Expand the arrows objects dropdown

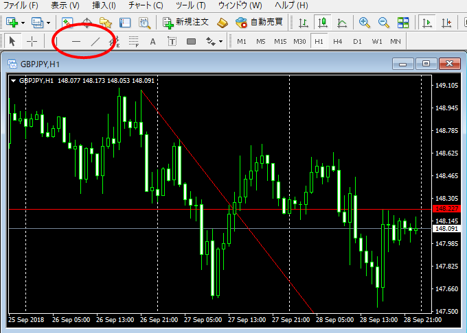(220, 42)
